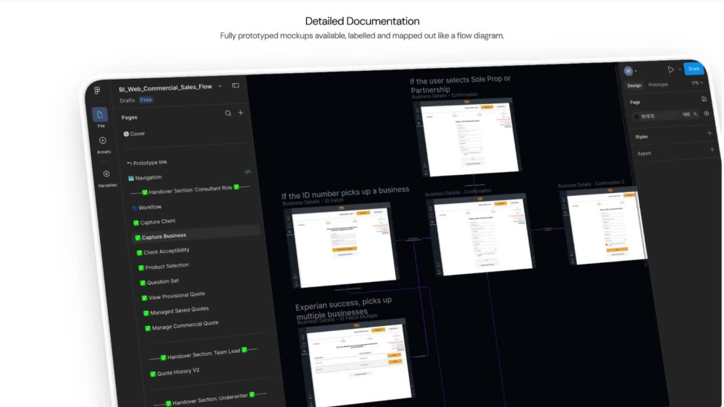The image size is (724, 407).
Task: Select the frame under Sole Prop or Partnership note
Action: [467, 137]
